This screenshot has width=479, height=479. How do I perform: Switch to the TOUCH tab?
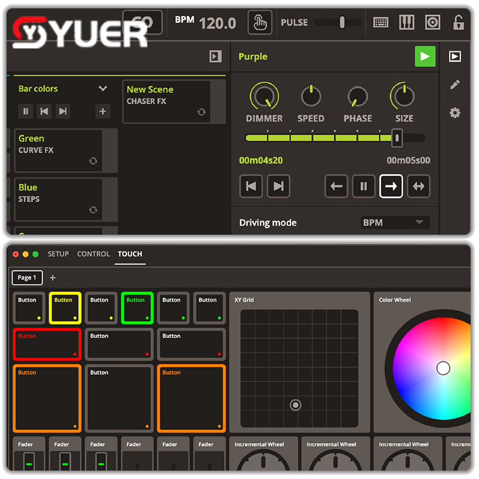tap(130, 254)
